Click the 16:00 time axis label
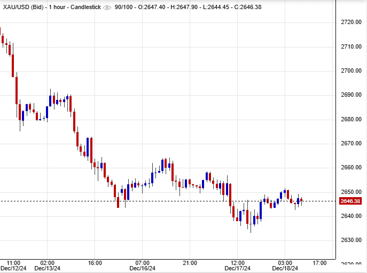Viewport: 367px width, 273px height. pos(94,263)
